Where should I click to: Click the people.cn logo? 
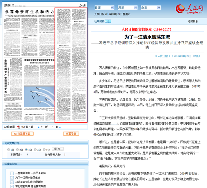pos(189,9)
